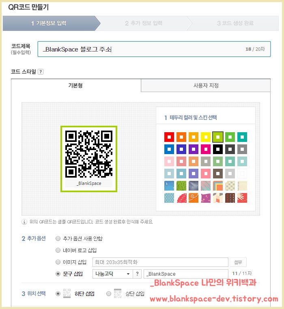Switch to the 기본형 style tab
Screen dimensions: 284x309
76,85
